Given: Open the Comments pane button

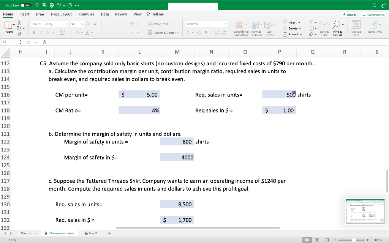Looking at the screenshot, I should coord(373,15).
